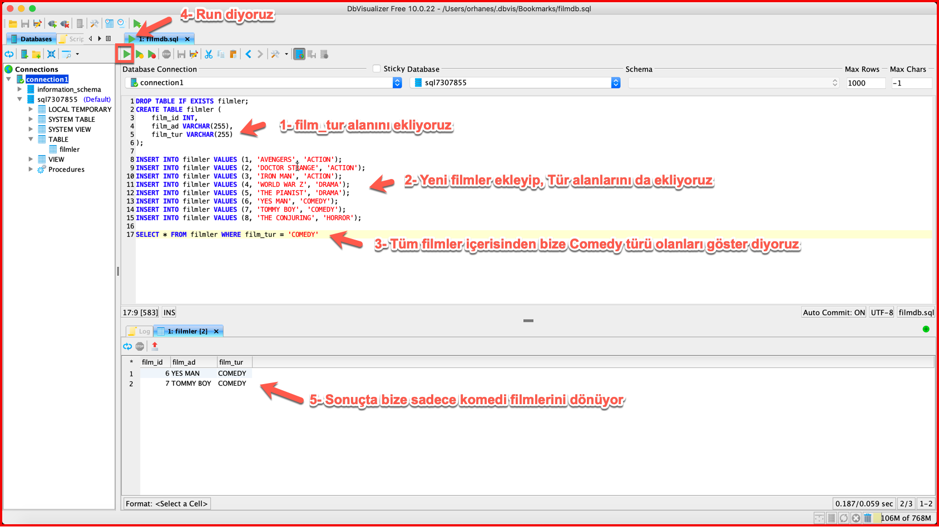Expand the SYSTEM TABLE node
The width and height of the screenshot is (939, 527).
[31, 119]
